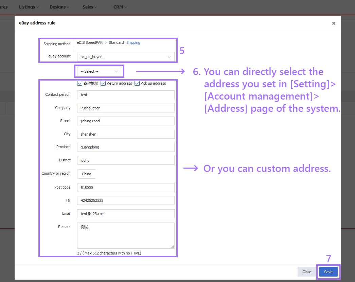Open the -- Select -- address dropdown
Screen dimensions: 355x282
tap(99, 71)
